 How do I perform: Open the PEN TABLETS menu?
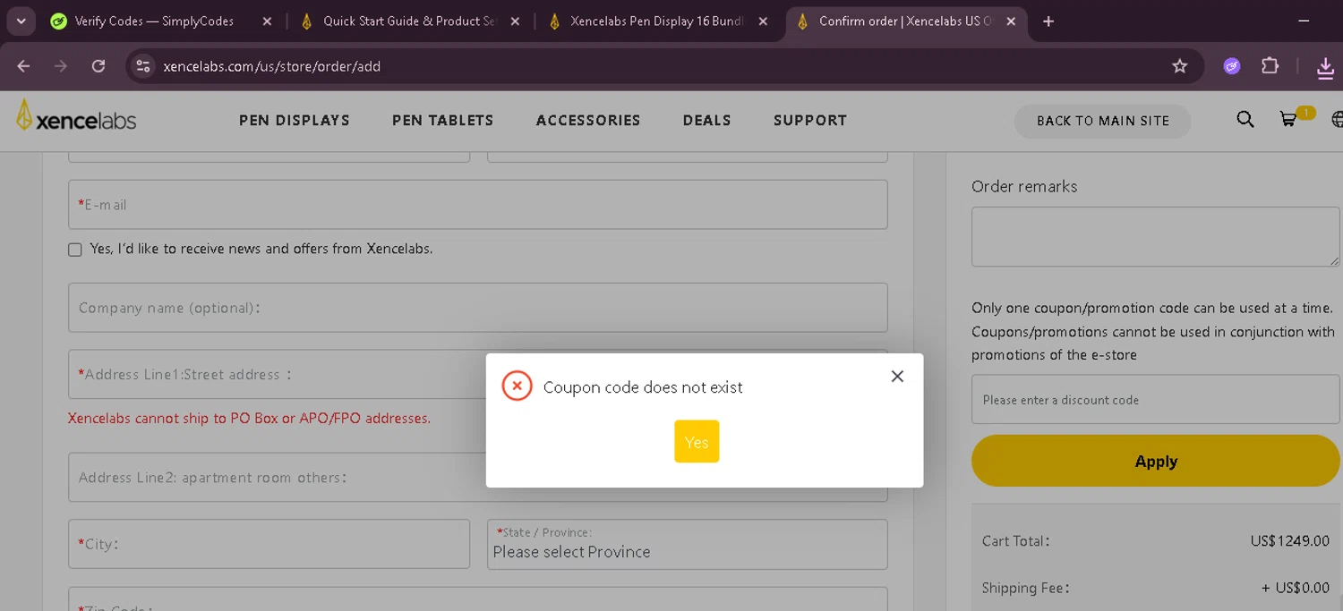[443, 120]
